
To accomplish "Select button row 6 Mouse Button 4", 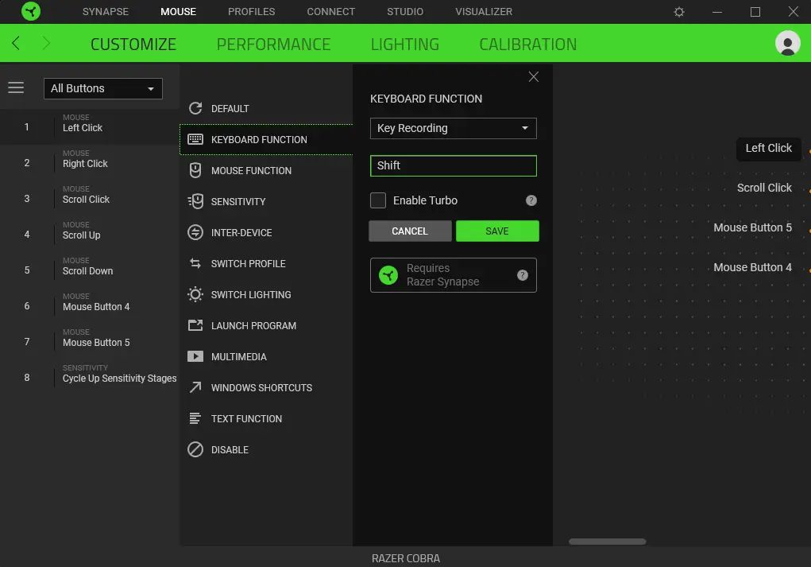I will 90,305.
